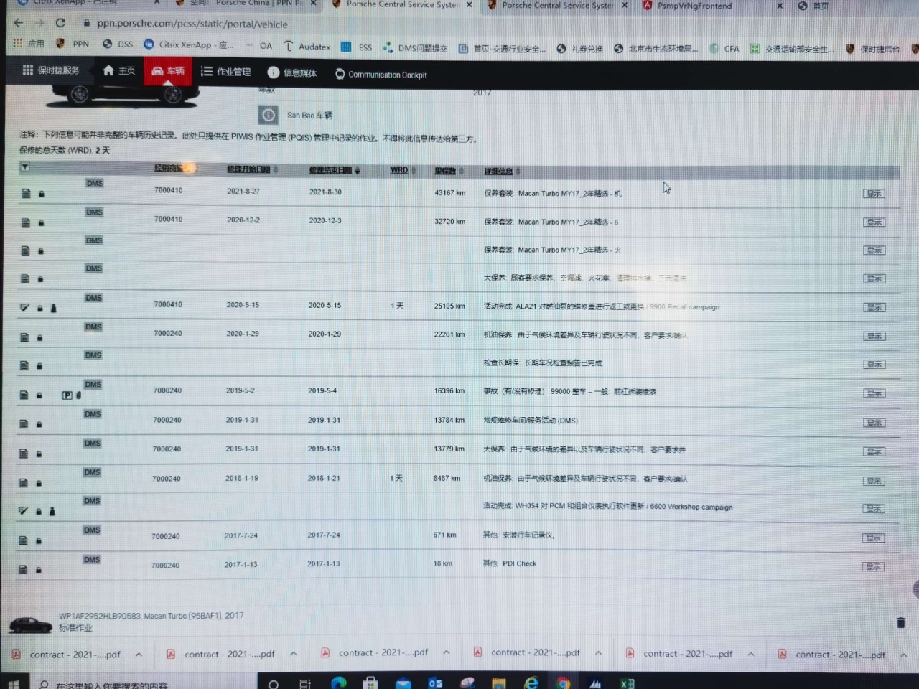Open Windows Start menu
This screenshot has width=919, height=689.
(x=14, y=683)
